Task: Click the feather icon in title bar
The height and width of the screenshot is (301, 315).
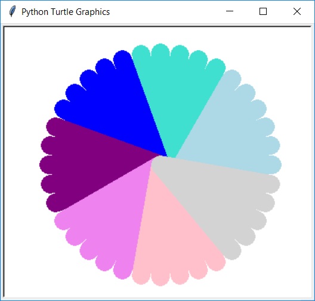Action: coord(13,11)
